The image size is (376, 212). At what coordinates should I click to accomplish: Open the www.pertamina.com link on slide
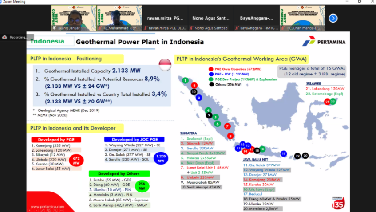pyautogui.click(x=47, y=207)
